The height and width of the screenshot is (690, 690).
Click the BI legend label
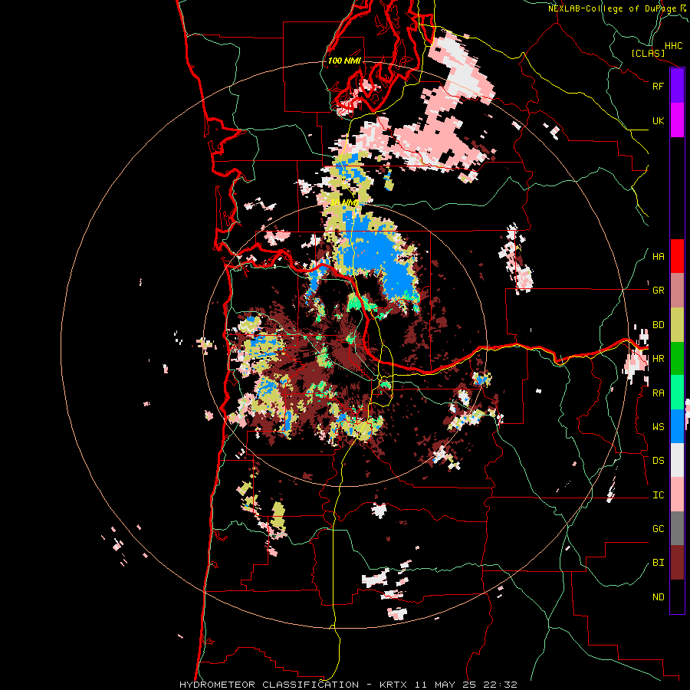658,563
